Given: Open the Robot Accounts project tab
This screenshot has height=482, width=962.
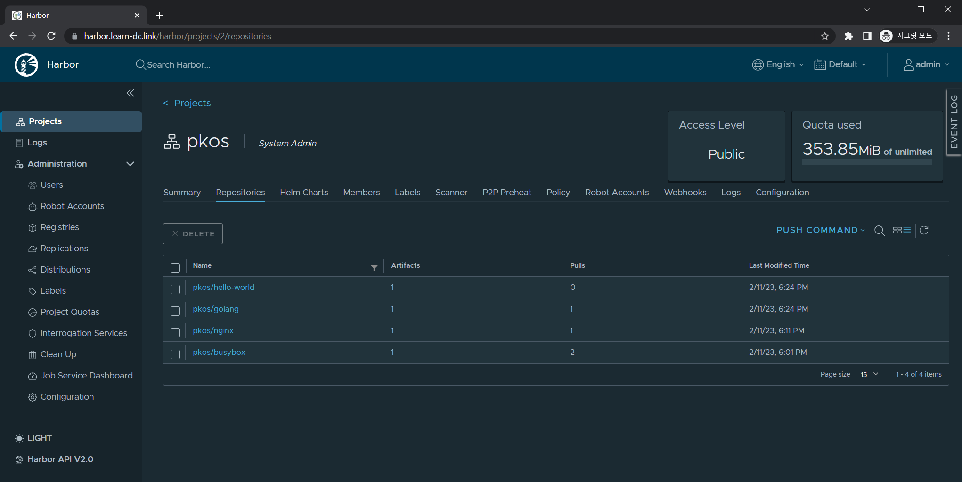Looking at the screenshot, I should [x=617, y=193].
